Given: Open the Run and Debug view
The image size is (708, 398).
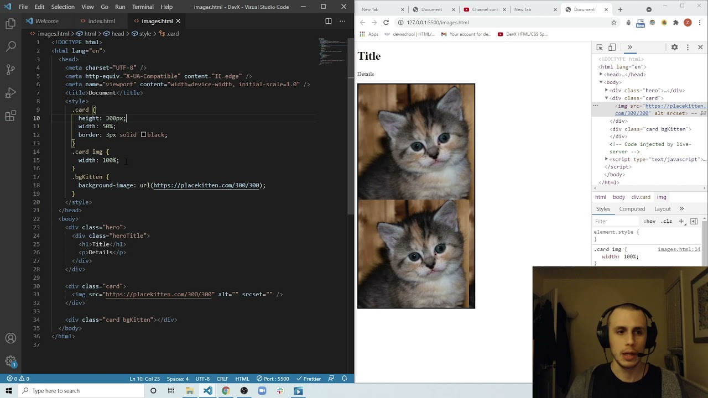Looking at the screenshot, I should pyautogui.click(x=11, y=93).
